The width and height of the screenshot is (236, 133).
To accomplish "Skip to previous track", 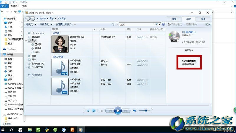I will click(x=109, y=110).
